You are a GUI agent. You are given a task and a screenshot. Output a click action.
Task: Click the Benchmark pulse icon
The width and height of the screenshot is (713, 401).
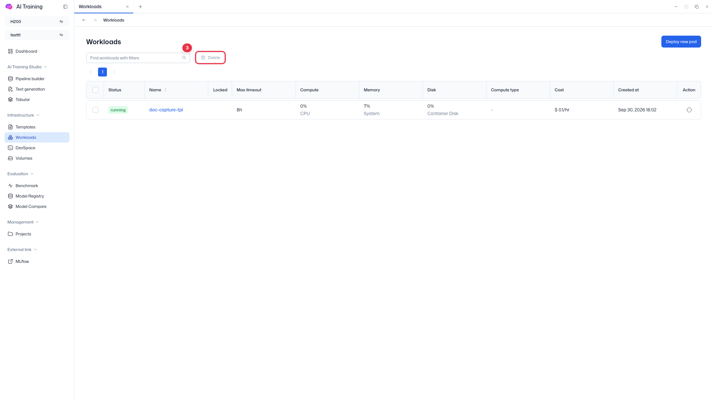click(x=10, y=186)
